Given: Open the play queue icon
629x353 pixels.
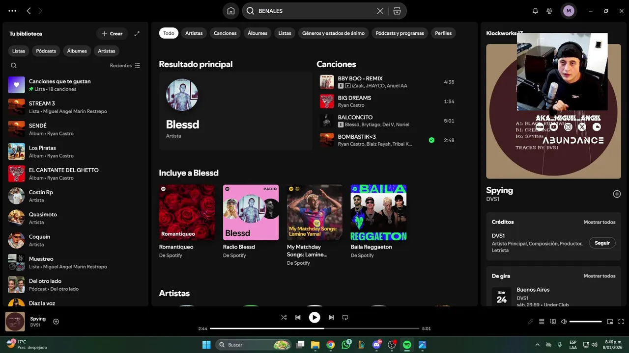Looking at the screenshot, I should tap(542, 322).
